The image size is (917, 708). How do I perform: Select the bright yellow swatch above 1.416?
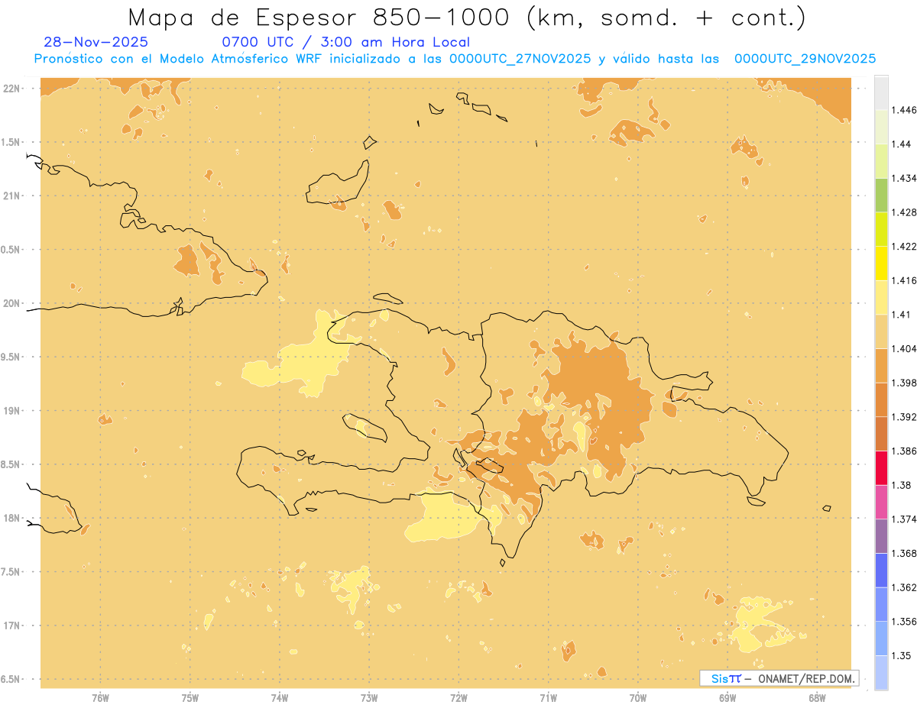881,263
